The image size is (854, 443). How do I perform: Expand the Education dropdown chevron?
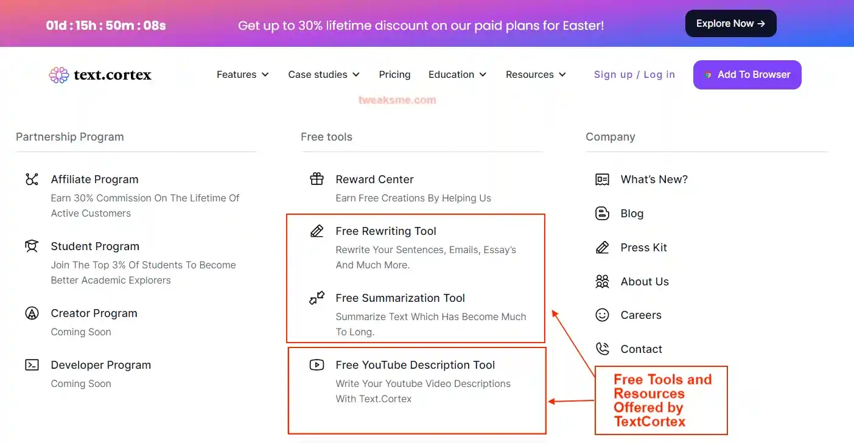tap(483, 75)
